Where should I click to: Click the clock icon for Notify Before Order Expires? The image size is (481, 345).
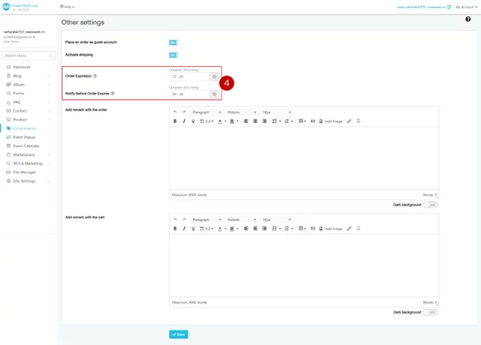[x=214, y=94]
